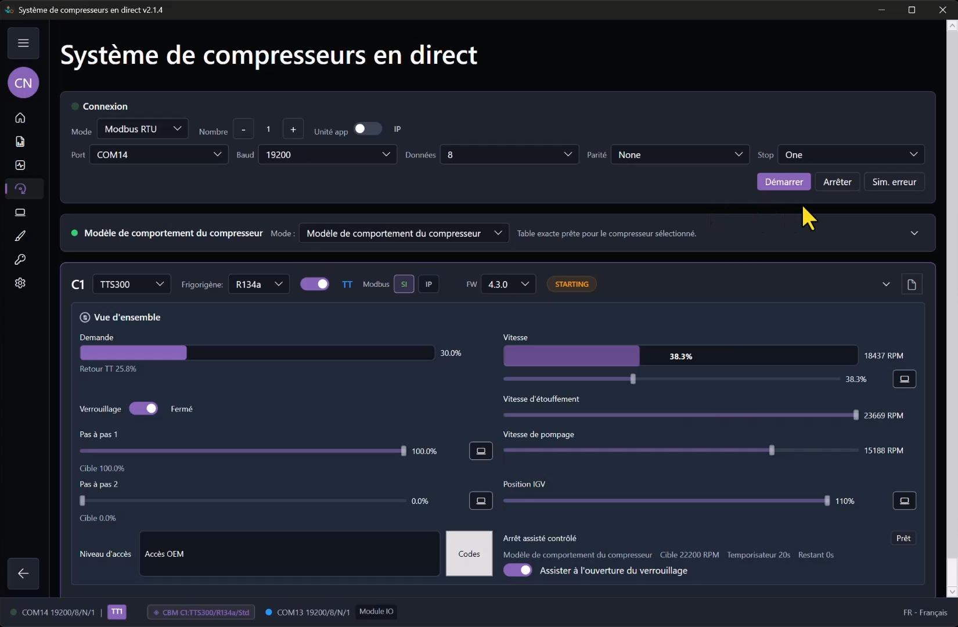Click the Nombre value 1 field

pyautogui.click(x=268, y=129)
